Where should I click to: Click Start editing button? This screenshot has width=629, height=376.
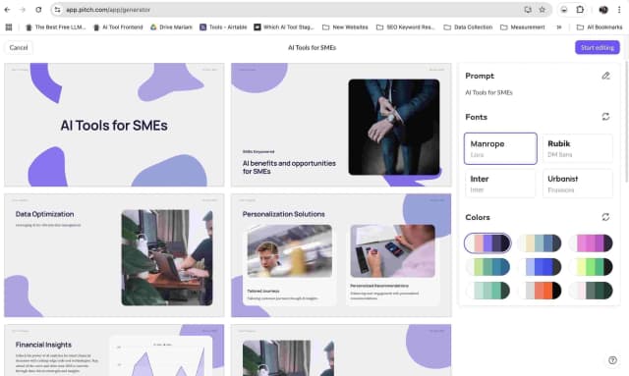tap(597, 47)
